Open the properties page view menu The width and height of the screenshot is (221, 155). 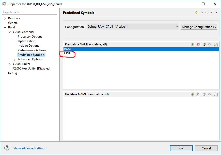click(216, 12)
